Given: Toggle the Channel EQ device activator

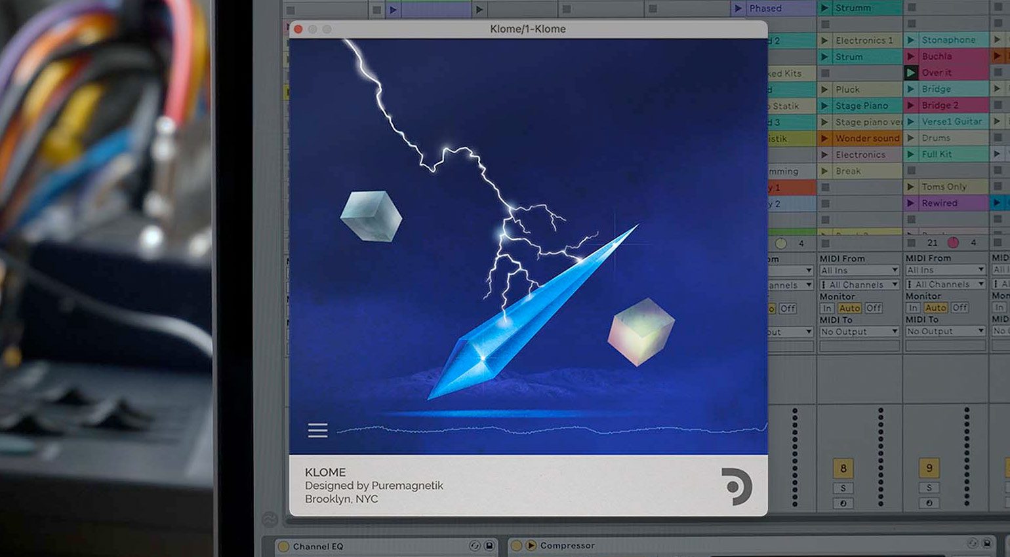Looking at the screenshot, I should point(283,547).
